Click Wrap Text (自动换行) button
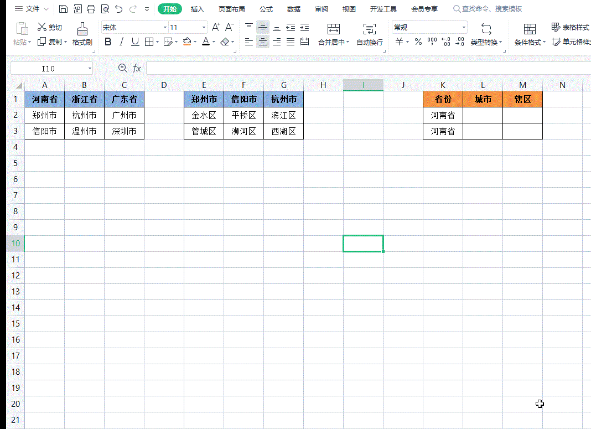 coord(370,34)
